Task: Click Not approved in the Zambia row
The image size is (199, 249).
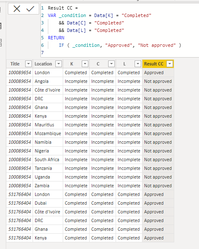Action: tap(158, 186)
